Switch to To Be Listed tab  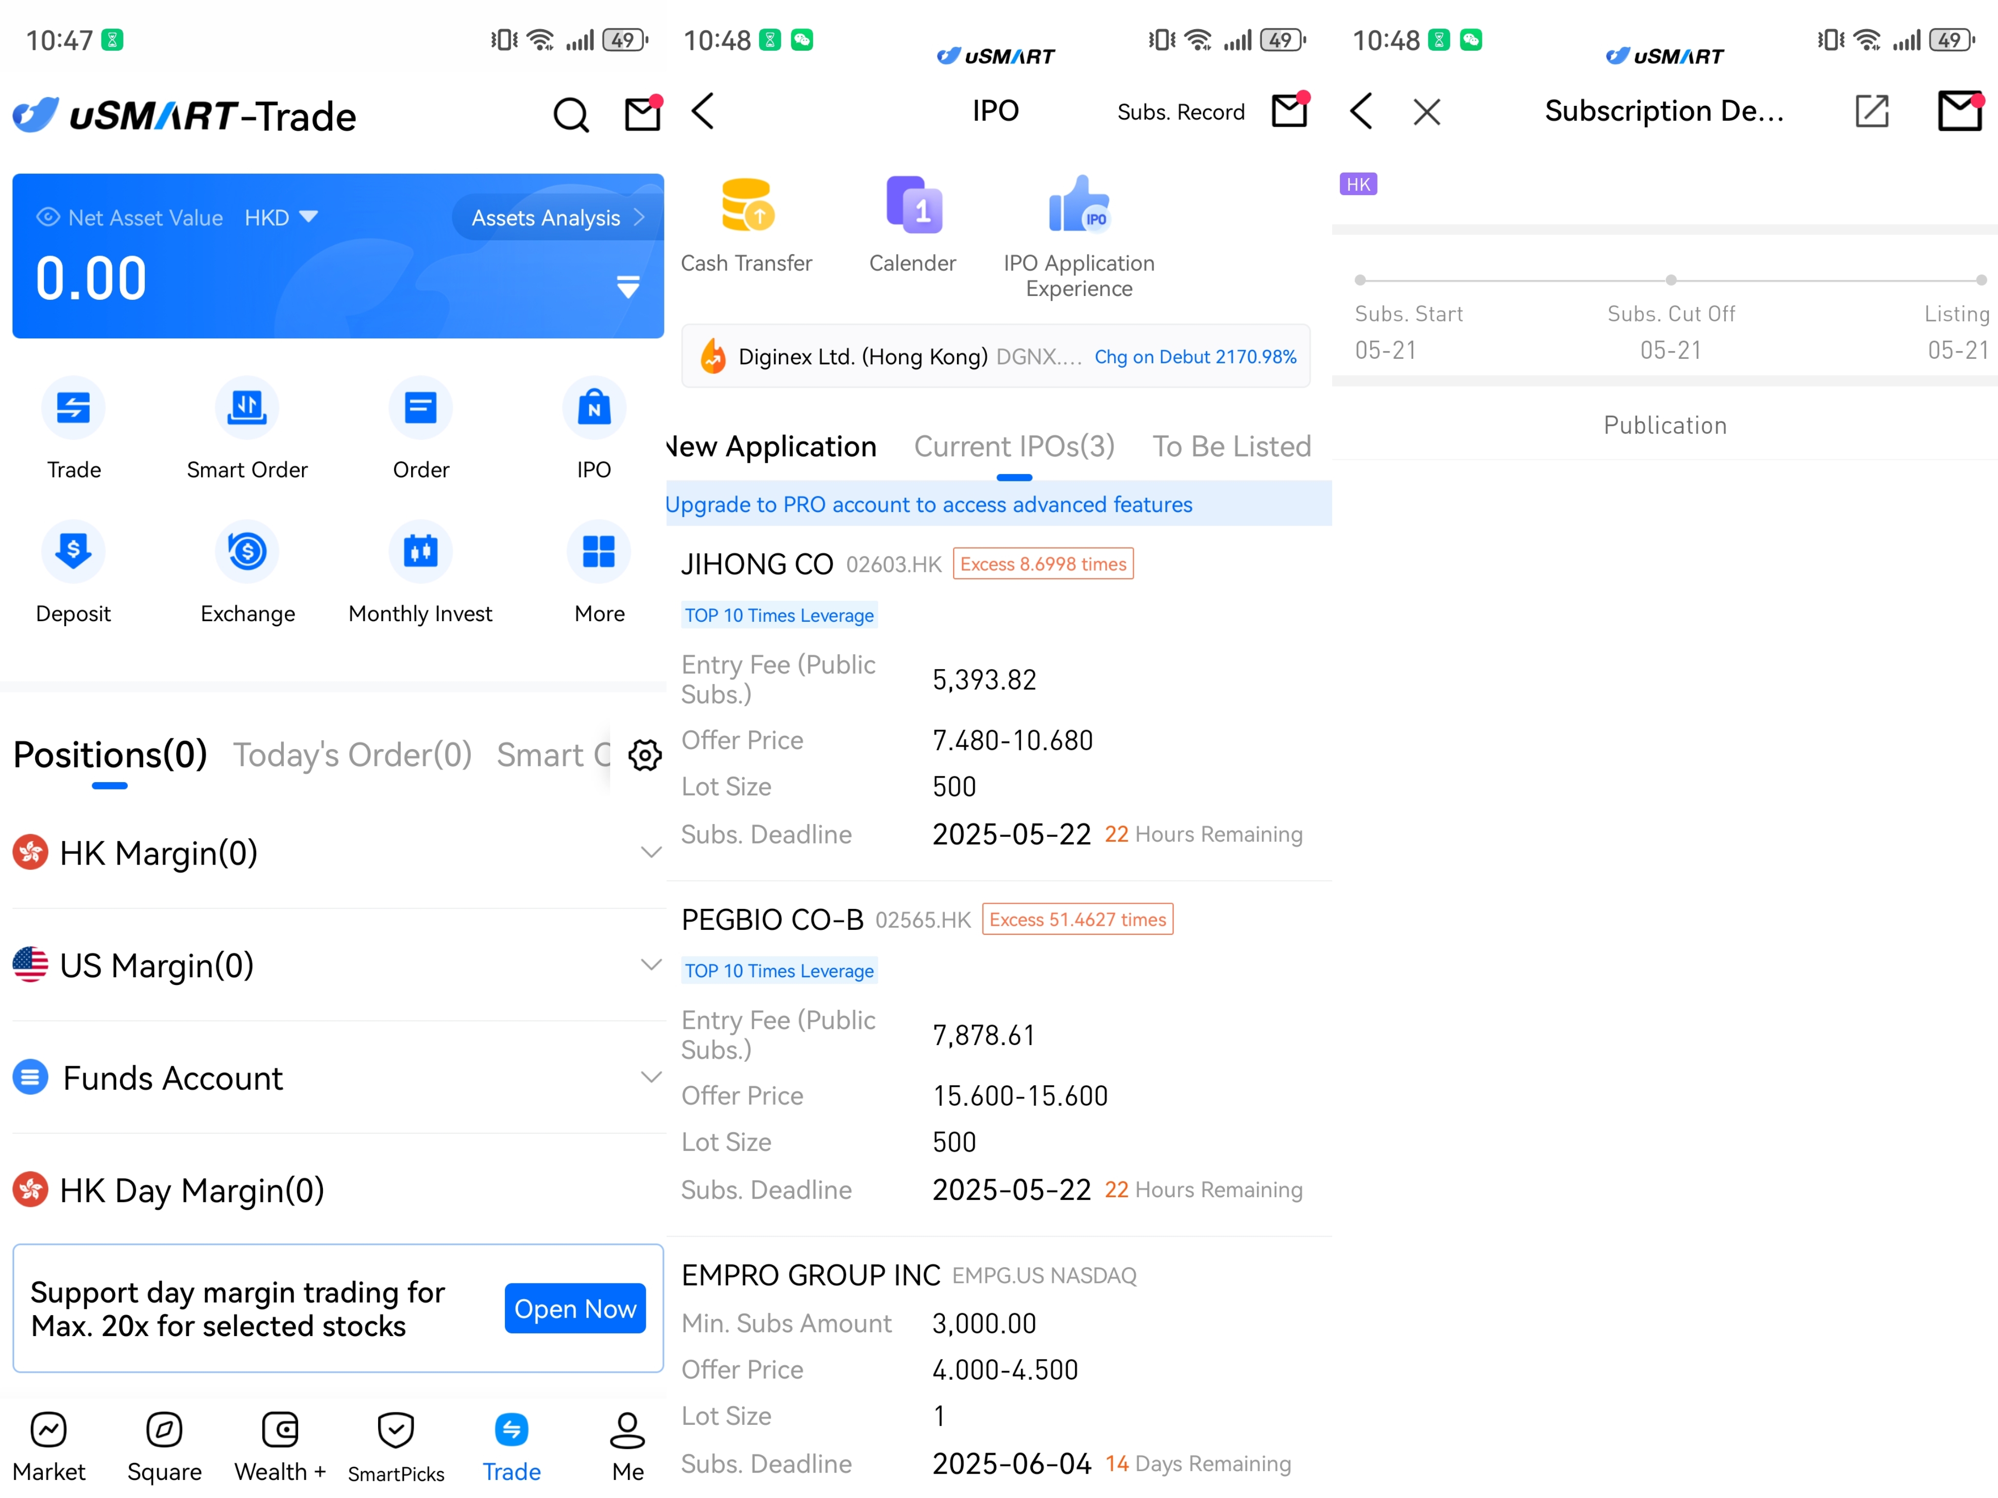1231,446
